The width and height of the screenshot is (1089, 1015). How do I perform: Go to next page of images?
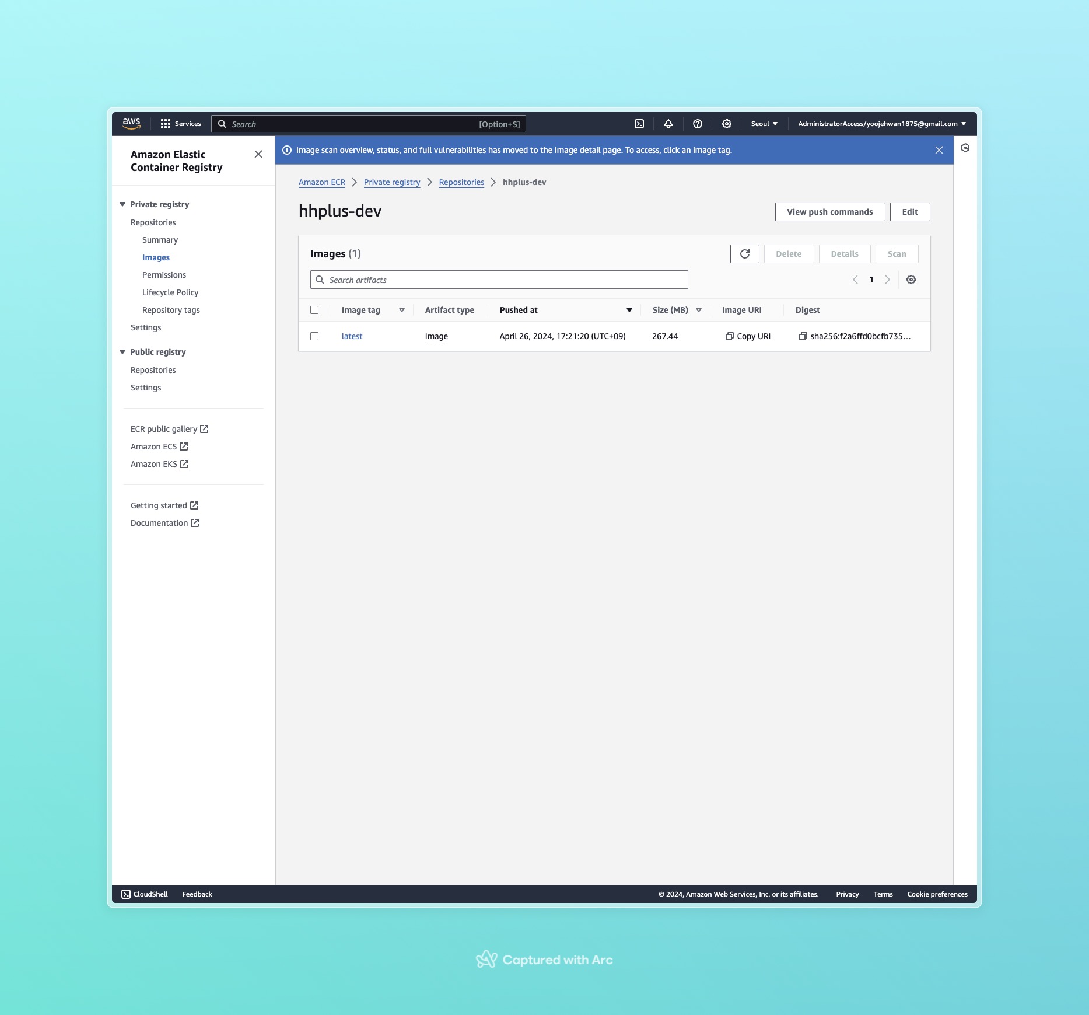click(x=888, y=280)
